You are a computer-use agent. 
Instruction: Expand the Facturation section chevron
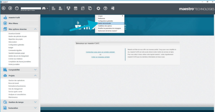tap(35, 108)
